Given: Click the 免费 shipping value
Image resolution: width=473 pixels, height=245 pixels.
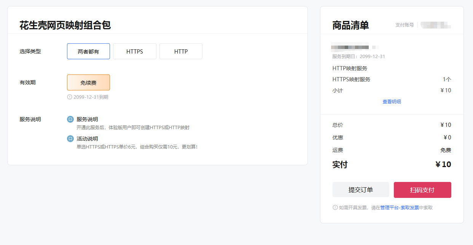Looking at the screenshot, I should coord(446,150).
